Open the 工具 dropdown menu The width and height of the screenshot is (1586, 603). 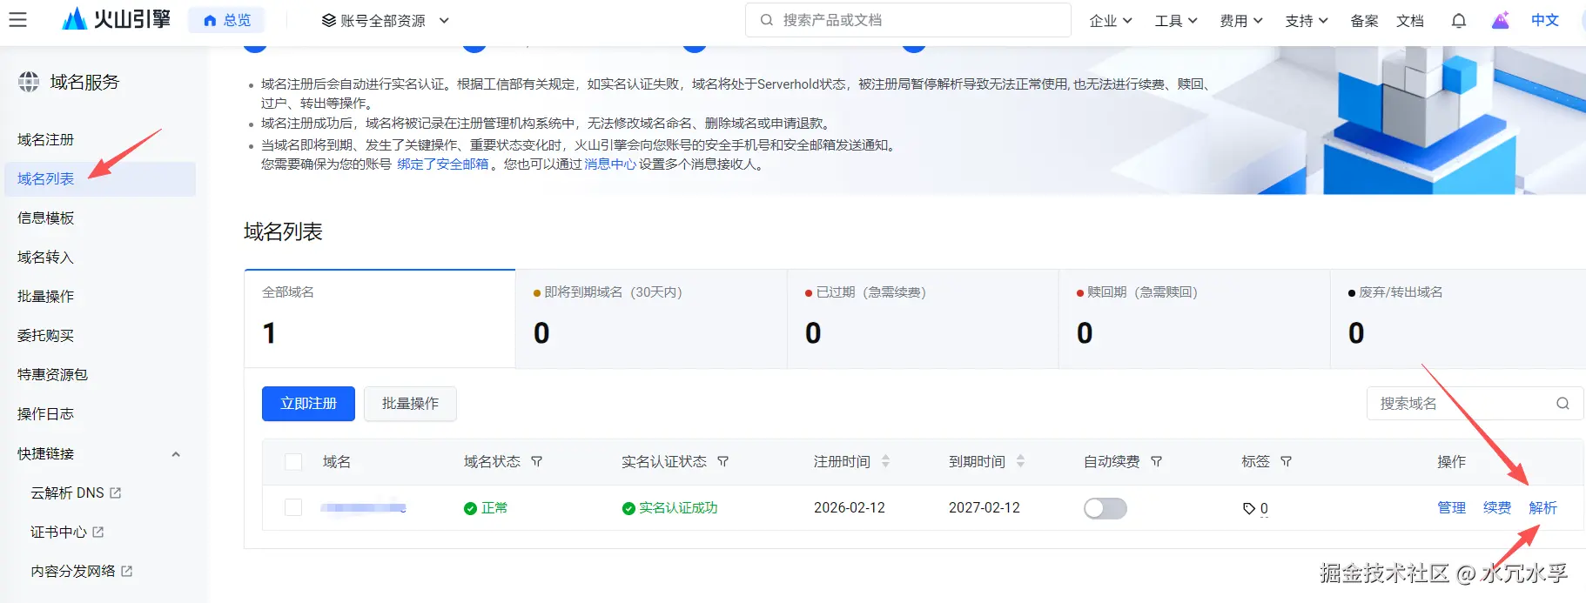click(1176, 21)
